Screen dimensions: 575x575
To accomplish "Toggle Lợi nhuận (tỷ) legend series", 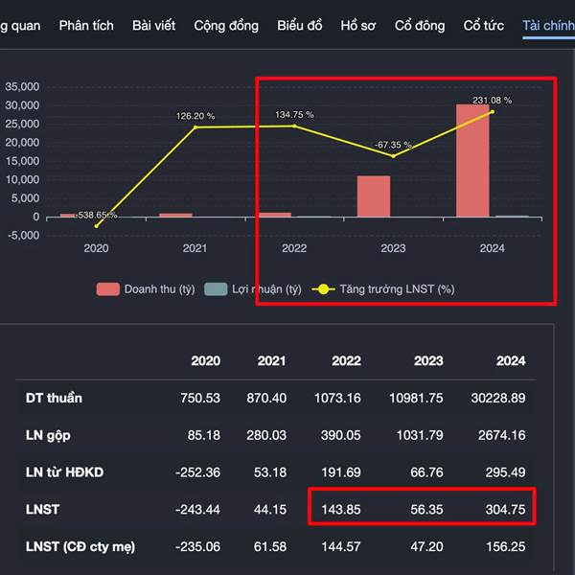I will [253, 289].
